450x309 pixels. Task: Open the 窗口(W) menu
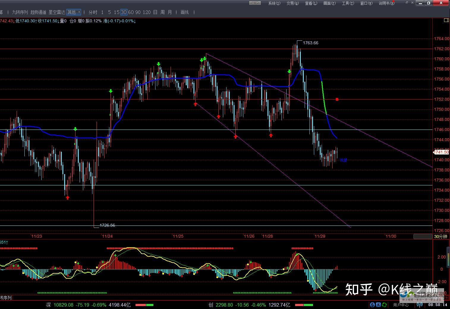[x=366, y=3]
